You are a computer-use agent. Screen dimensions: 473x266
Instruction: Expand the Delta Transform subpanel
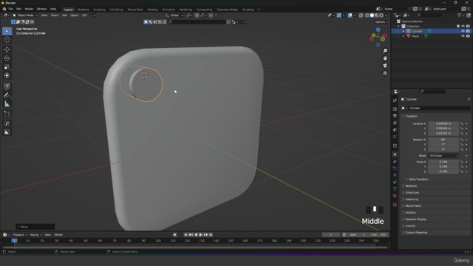click(x=418, y=179)
